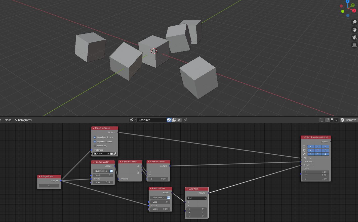Click the Random Vector Seed 0 field
Viewport: 358px width, 222px height.
103,175
